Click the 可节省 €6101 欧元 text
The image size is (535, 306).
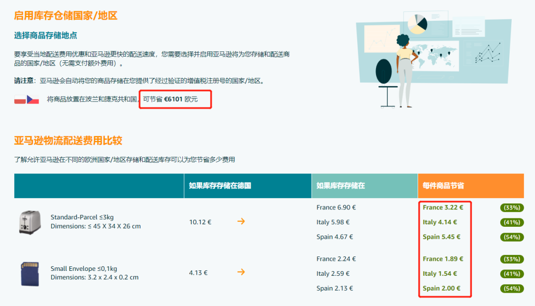(x=170, y=99)
